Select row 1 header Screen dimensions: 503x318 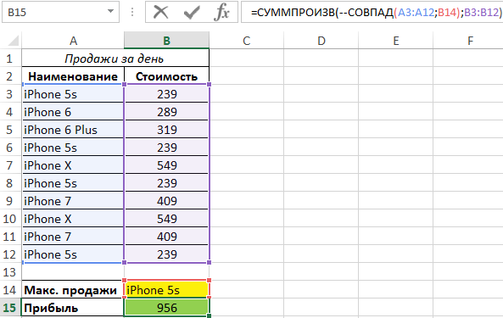[9, 59]
